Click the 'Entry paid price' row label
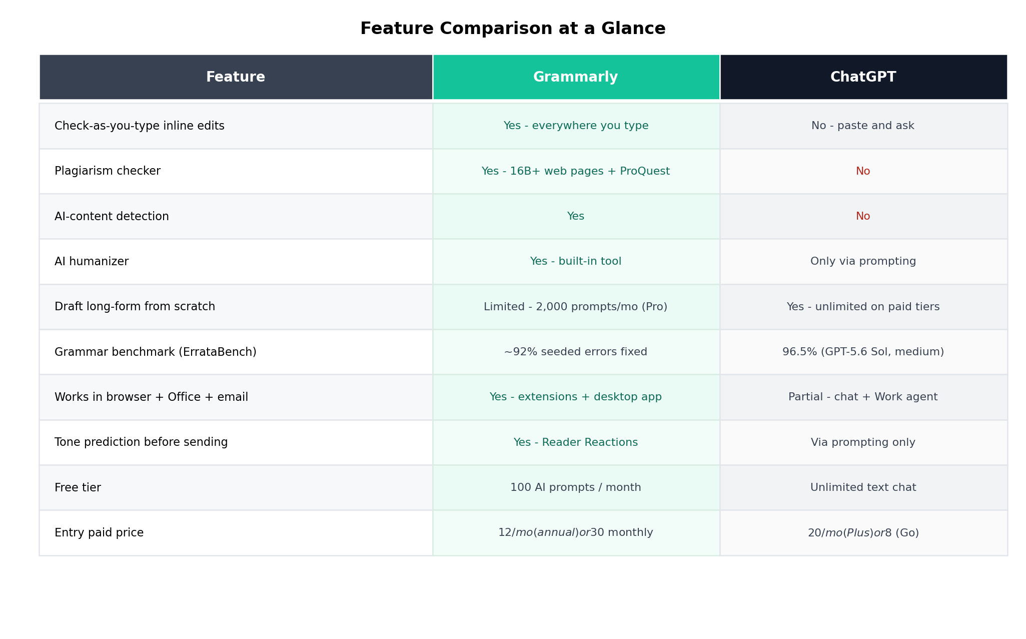The height and width of the screenshot is (639, 1026). click(x=99, y=532)
